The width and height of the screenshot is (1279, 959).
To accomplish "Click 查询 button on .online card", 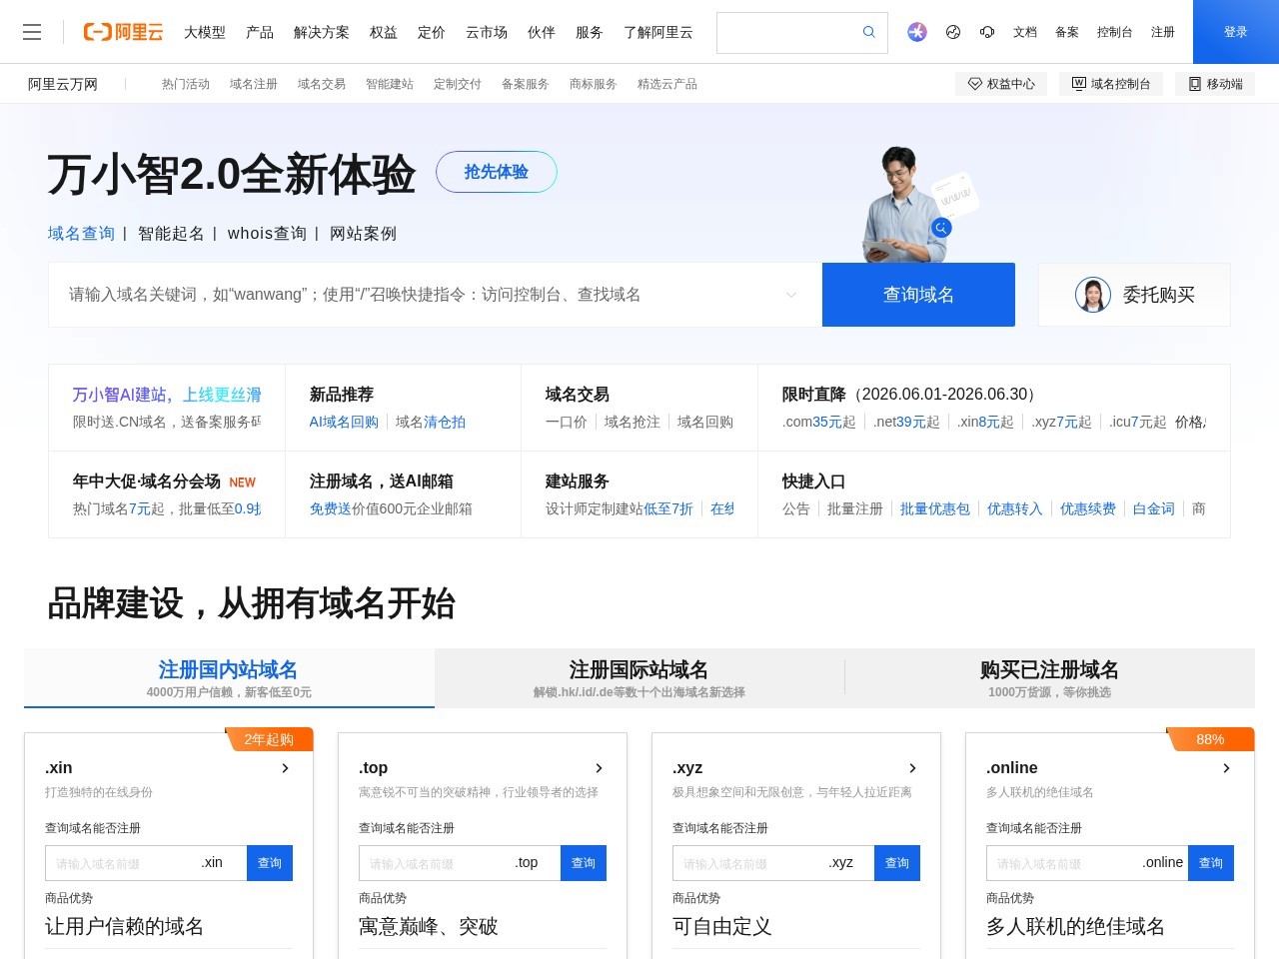I will 1211,863.
